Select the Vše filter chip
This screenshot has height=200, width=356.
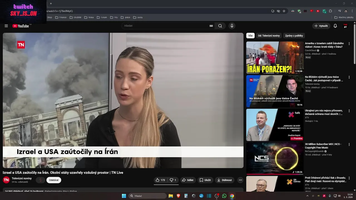pyautogui.click(x=250, y=36)
